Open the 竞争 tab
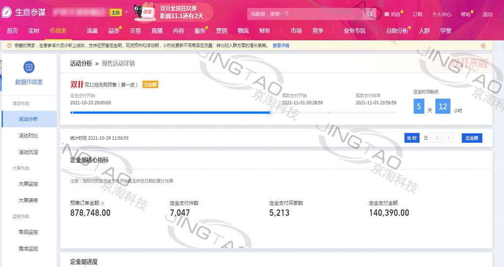Viewport: 504px width, 267px height. (317, 31)
